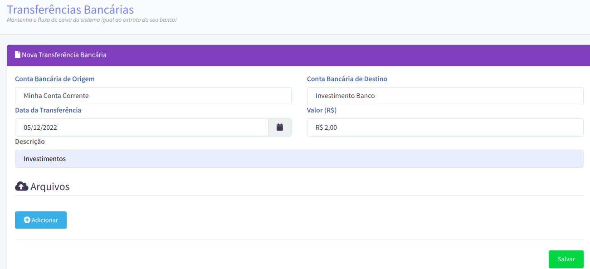The width and height of the screenshot is (590, 269).
Task: Click the Conta Bancária de Origem label
Action: 55,79
